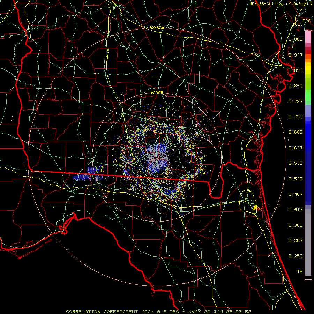The image size is (314, 314).
Task: Click the 100 NMI range ring label
Action: (157, 28)
